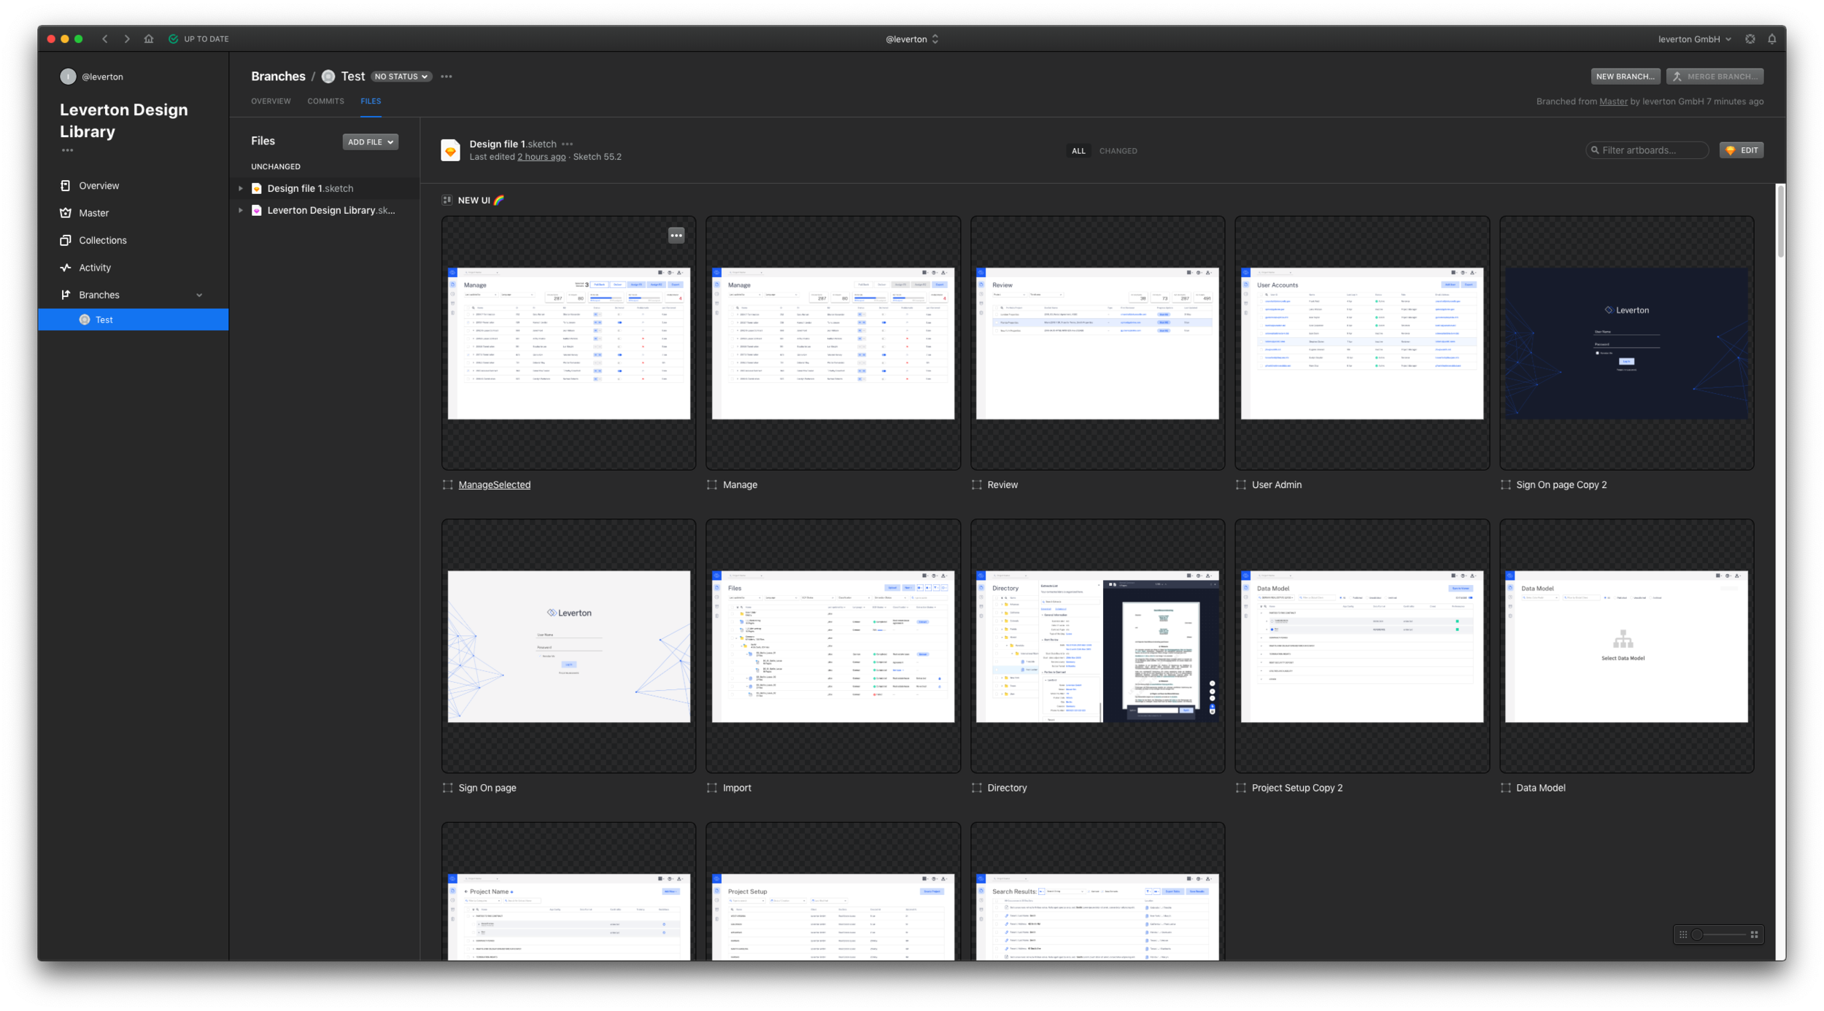The width and height of the screenshot is (1824, 1011).
Task: Switch to the Commits tab
Action: pyautogui.click(x=325, y=101)
